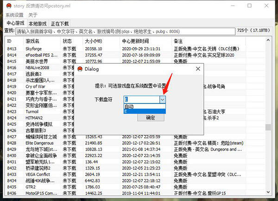Select the 美丽水世界 row
This screenshot has height=201, width=278.
135,61
